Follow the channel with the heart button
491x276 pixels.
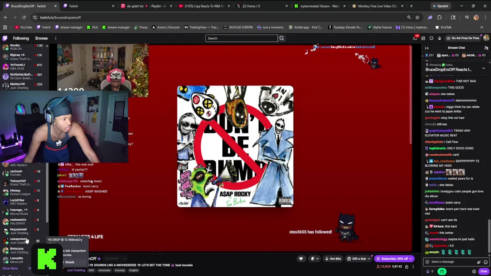[x=301, y=259]
